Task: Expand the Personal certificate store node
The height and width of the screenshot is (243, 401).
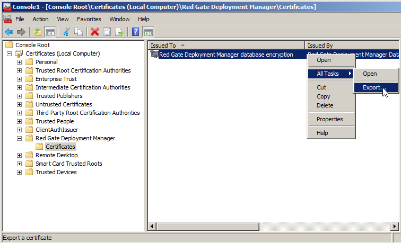Action: [x=20, y=62]
